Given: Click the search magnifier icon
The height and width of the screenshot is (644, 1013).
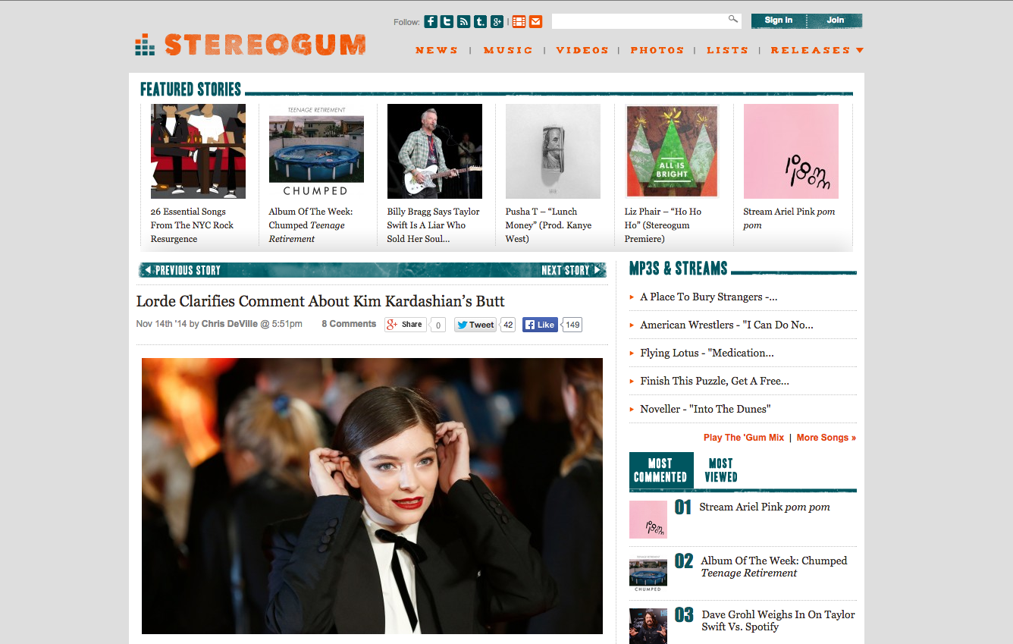Looking at the screenshot, I should pos(733,19).
